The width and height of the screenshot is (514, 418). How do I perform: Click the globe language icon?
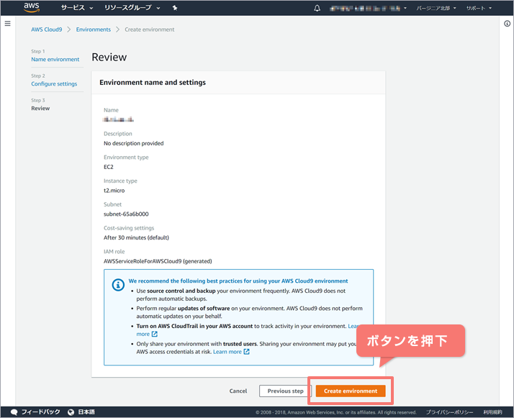click(71, 412)
